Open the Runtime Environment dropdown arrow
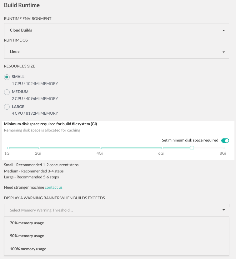This screenshot has width=236, height=259. coord(223,30)
